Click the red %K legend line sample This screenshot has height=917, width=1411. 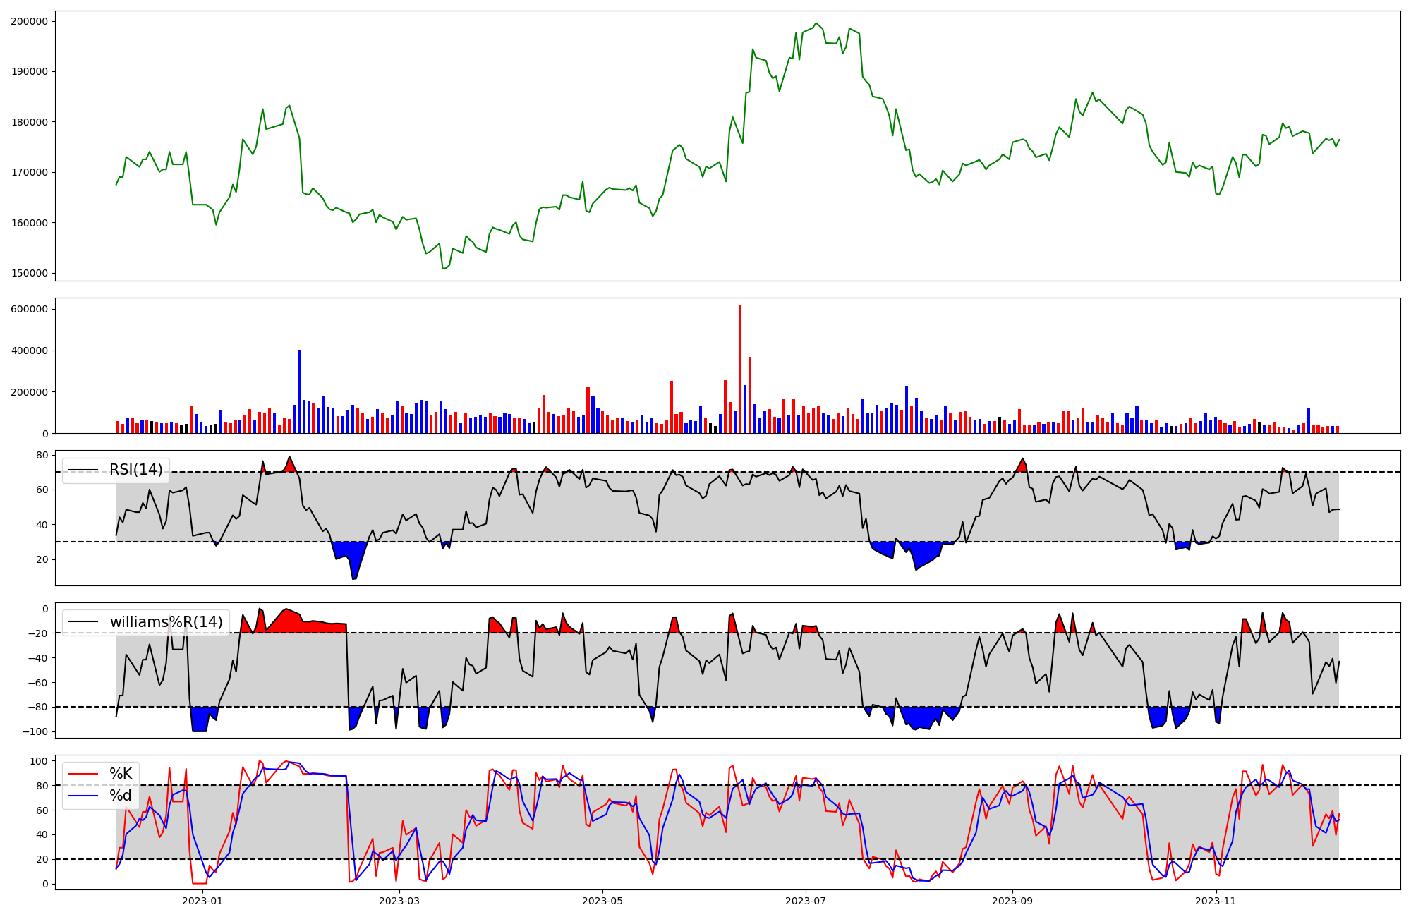coord(83,774)
